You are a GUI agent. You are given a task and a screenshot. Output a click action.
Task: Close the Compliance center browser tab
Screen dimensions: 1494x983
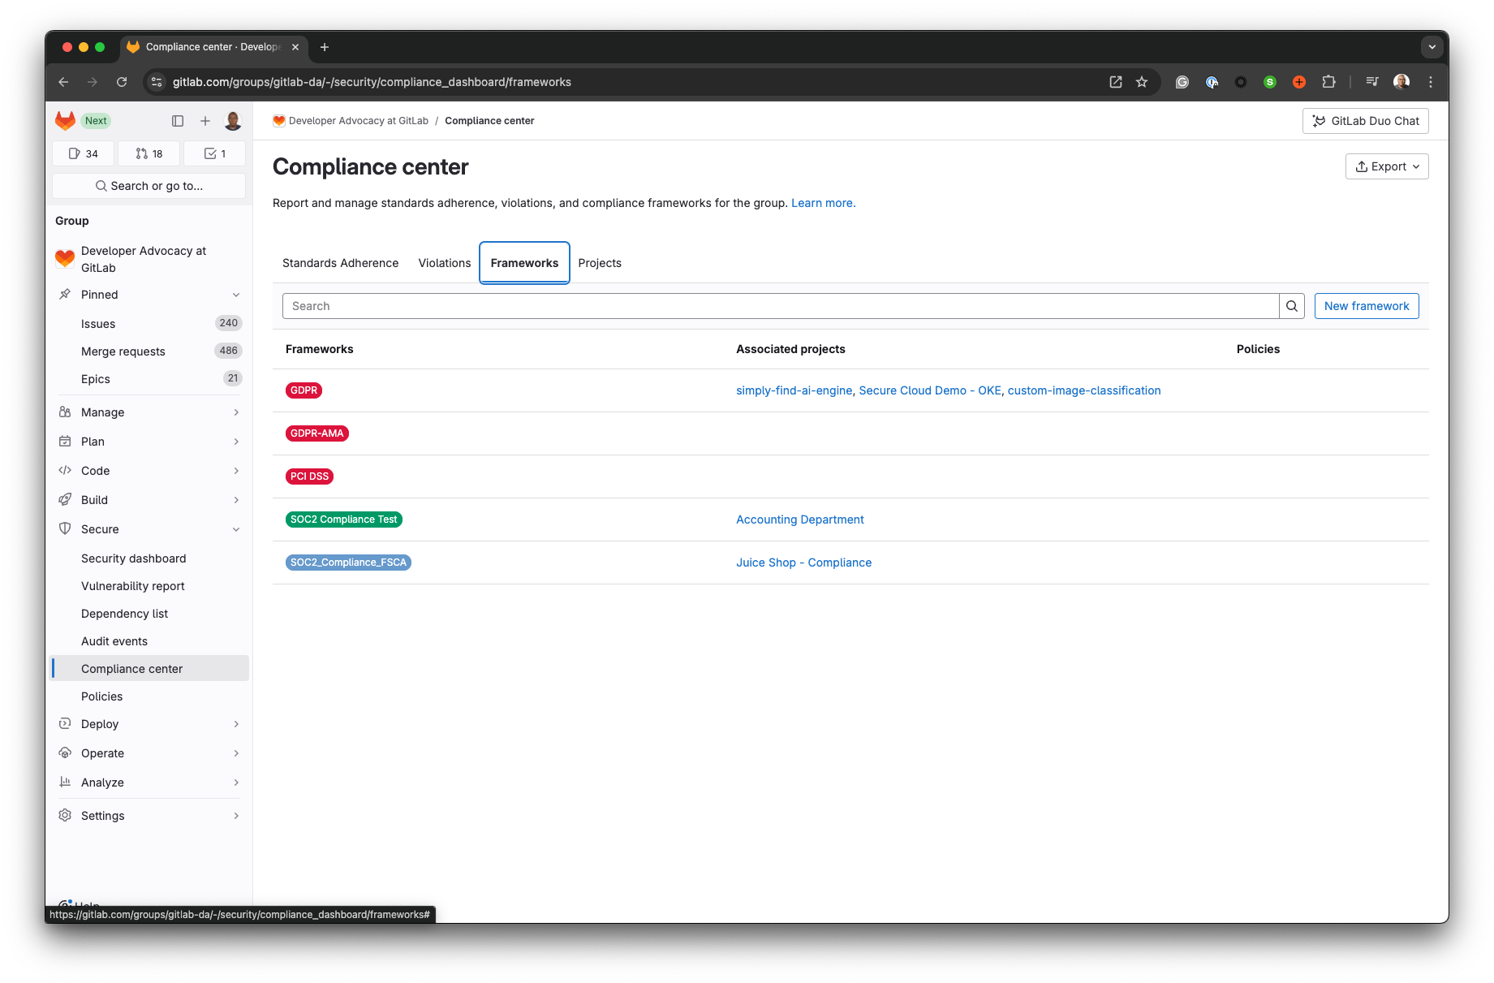295,47
